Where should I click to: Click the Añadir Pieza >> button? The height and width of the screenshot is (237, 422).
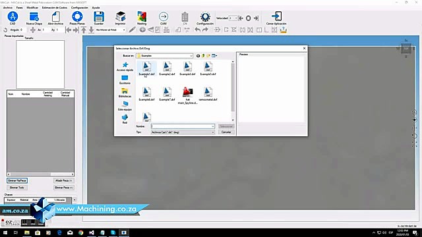(x=64, y=180)
